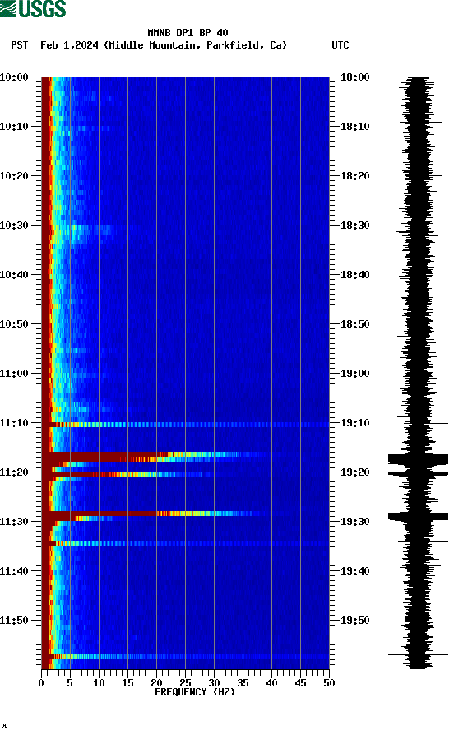The image size is (454, 735).
Task: Click the 11:10 PST time label
Action: 14,423
